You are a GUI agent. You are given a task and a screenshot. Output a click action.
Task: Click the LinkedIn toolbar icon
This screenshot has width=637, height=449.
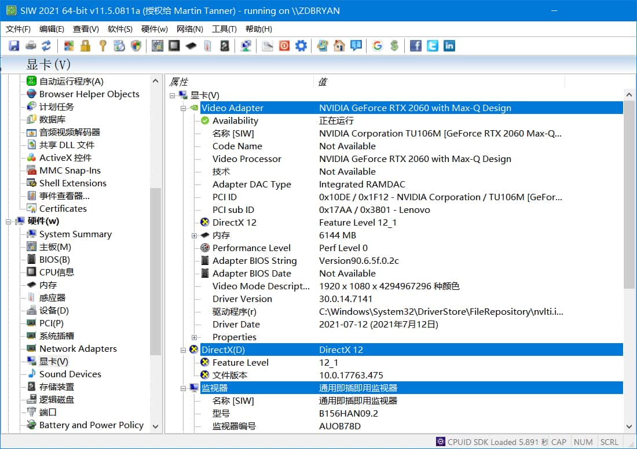[x=449, y=46]
